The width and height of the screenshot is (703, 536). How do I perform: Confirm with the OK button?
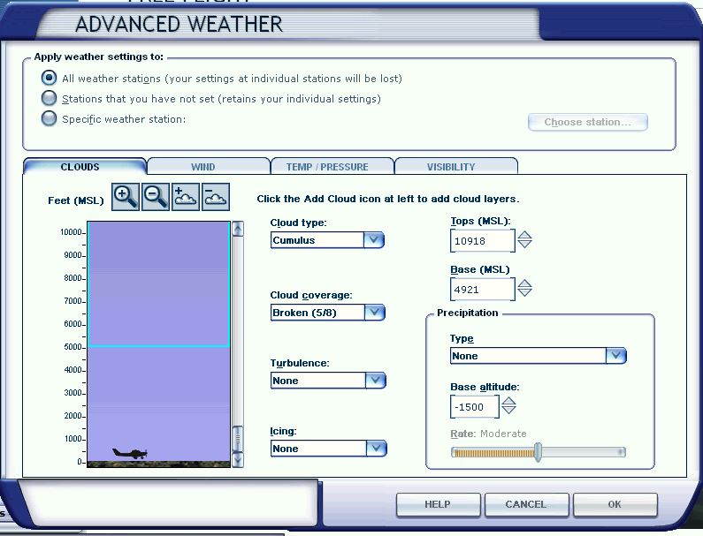[x=615, y=505]
